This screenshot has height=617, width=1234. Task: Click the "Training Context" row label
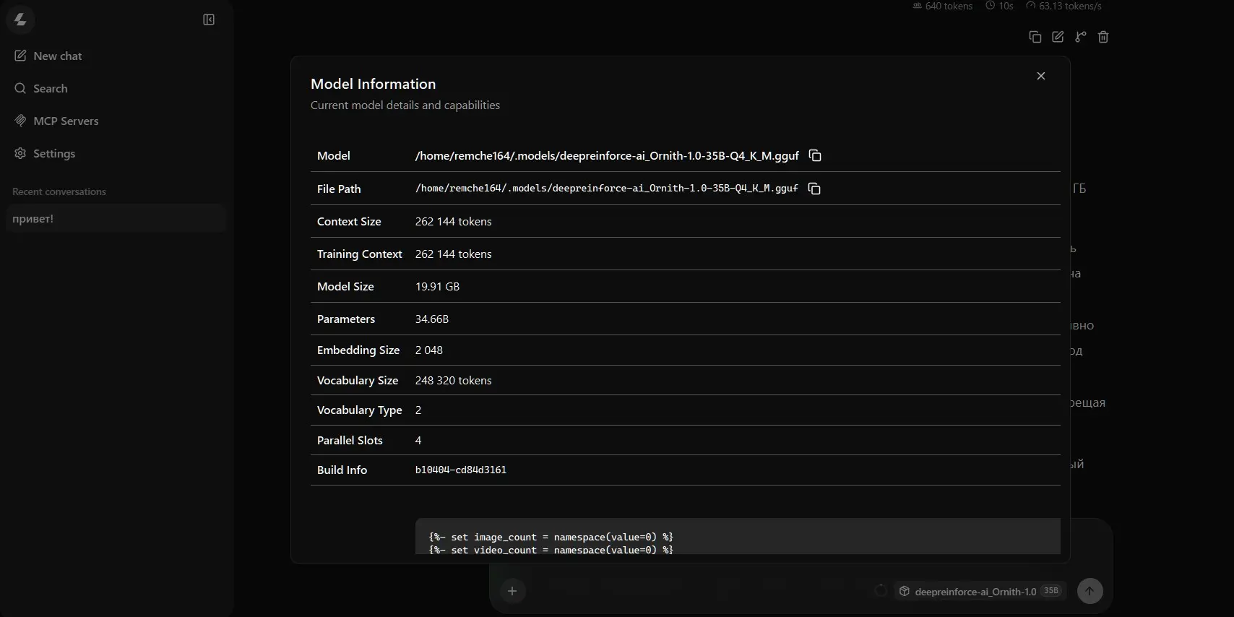point(359,254)
